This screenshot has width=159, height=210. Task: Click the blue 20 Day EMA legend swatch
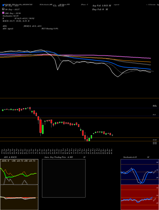(x=3, y=5)
